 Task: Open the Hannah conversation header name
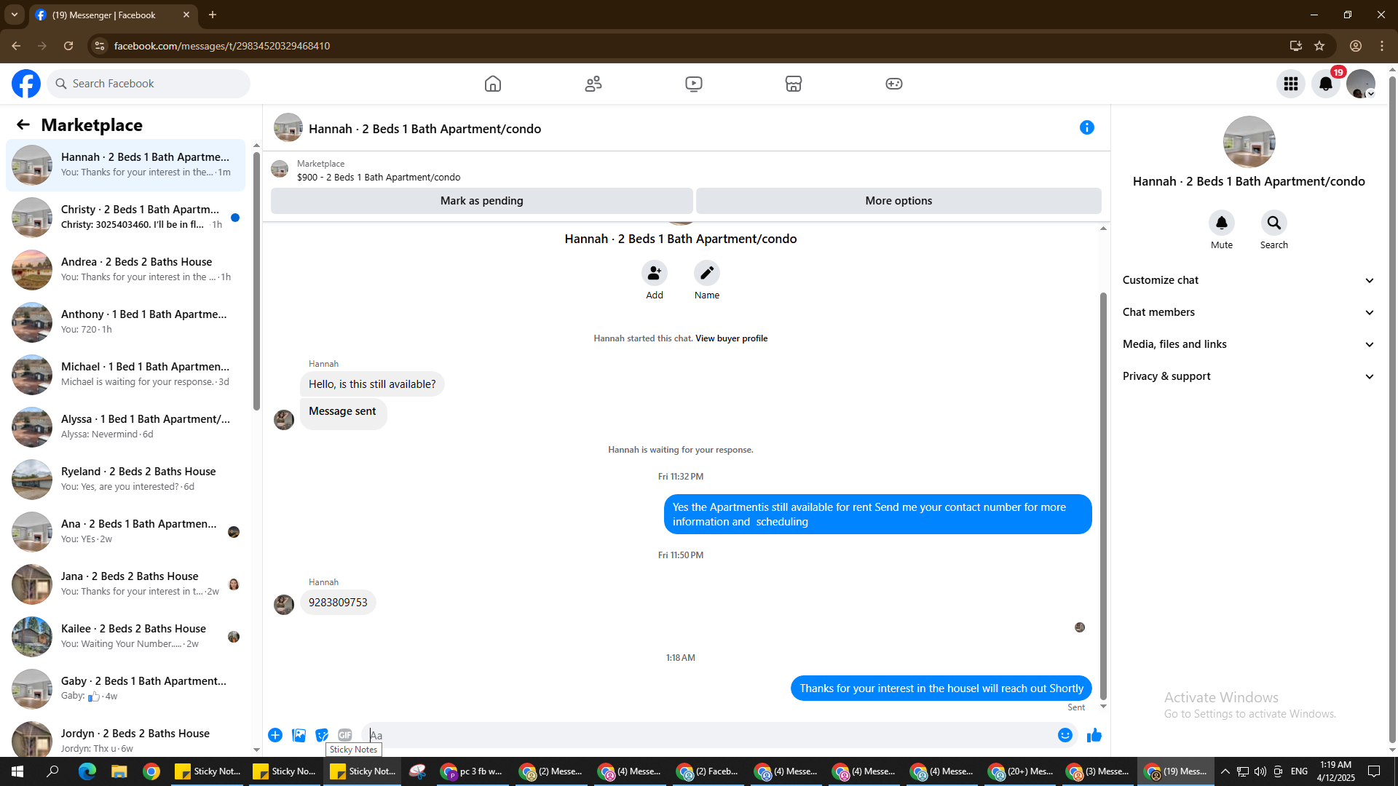click(424, 129)
